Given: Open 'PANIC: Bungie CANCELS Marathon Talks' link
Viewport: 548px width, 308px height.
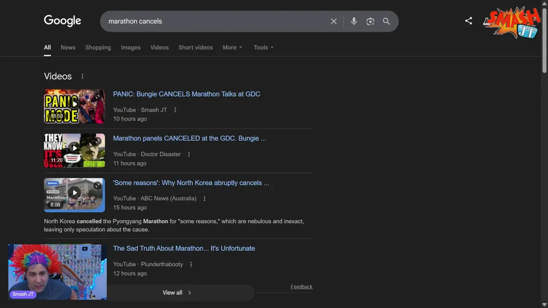Looking at the screenshot, I should click(x=186, y=94).
